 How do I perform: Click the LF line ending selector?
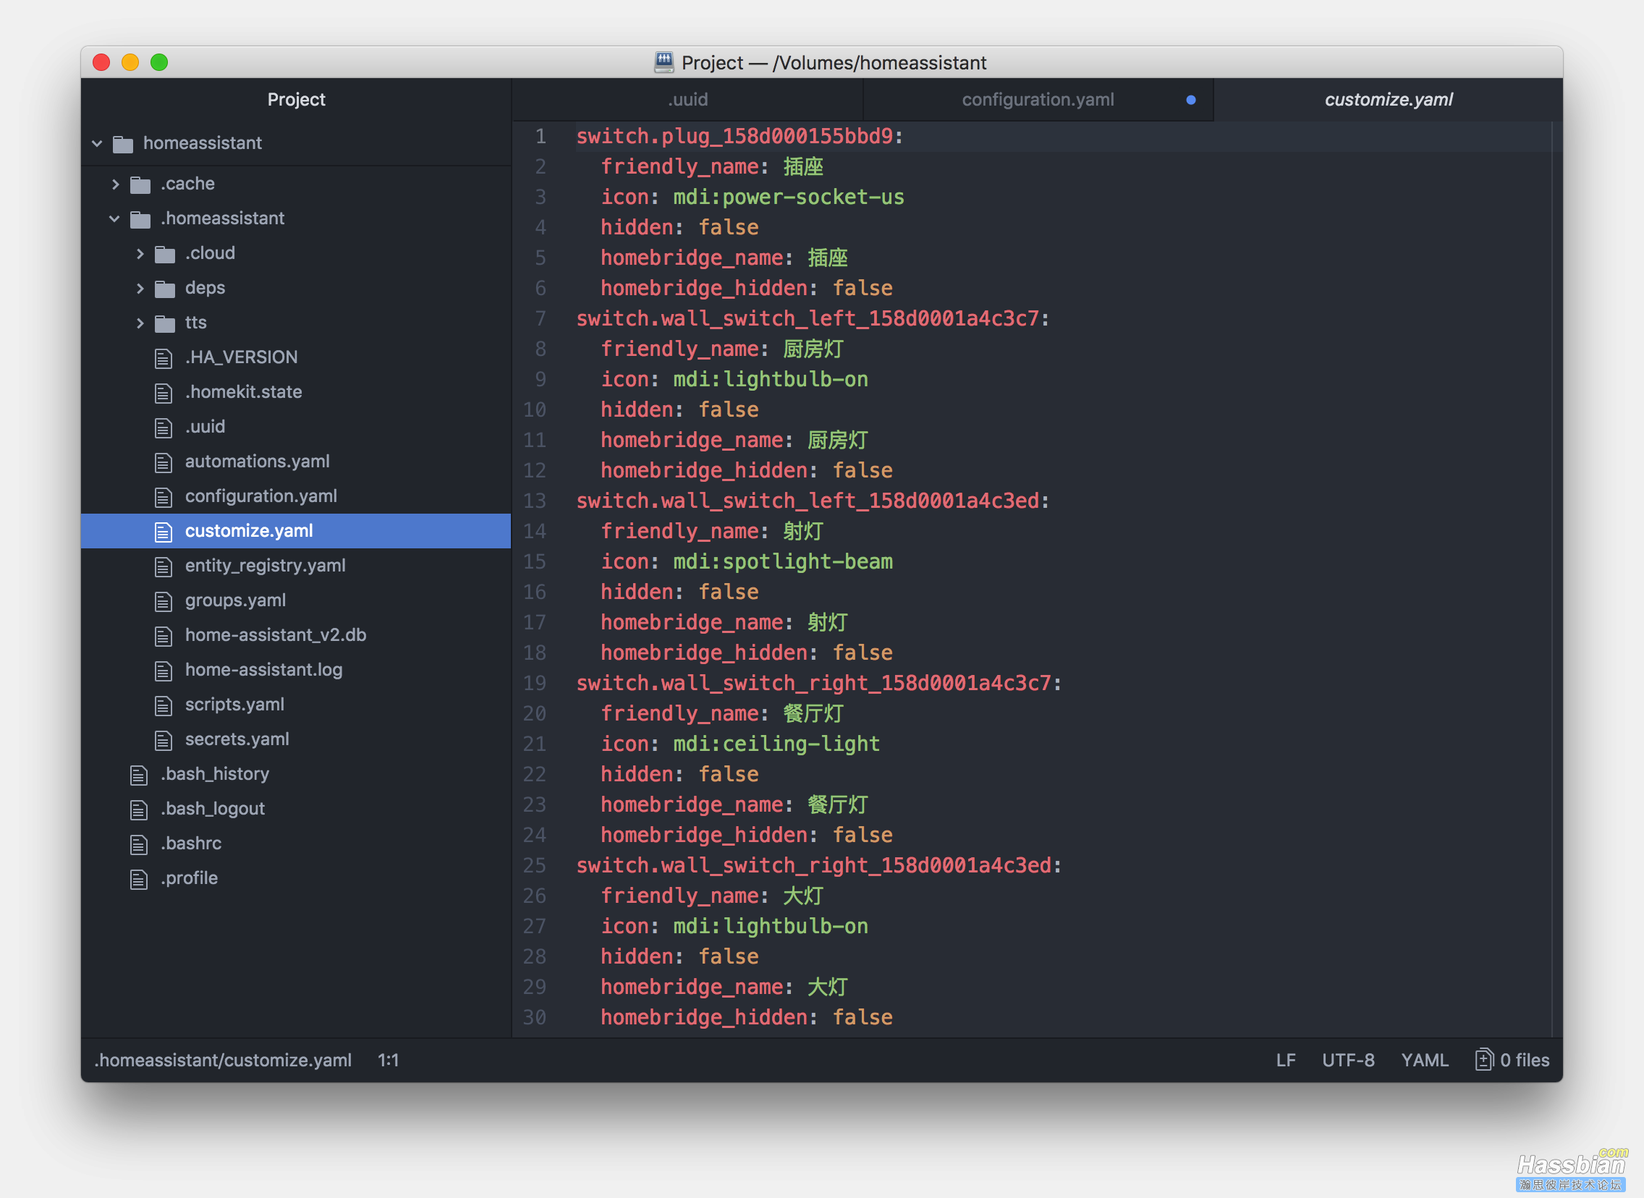pos(1285,1061)
